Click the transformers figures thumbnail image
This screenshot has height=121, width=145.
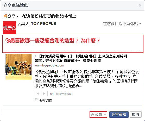(x=18, y=67)
